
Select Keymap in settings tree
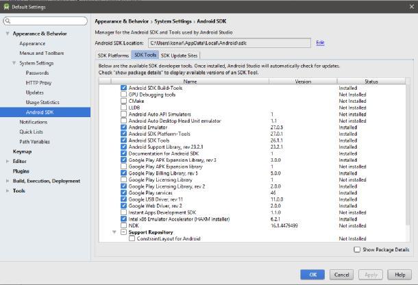[22, 151]
